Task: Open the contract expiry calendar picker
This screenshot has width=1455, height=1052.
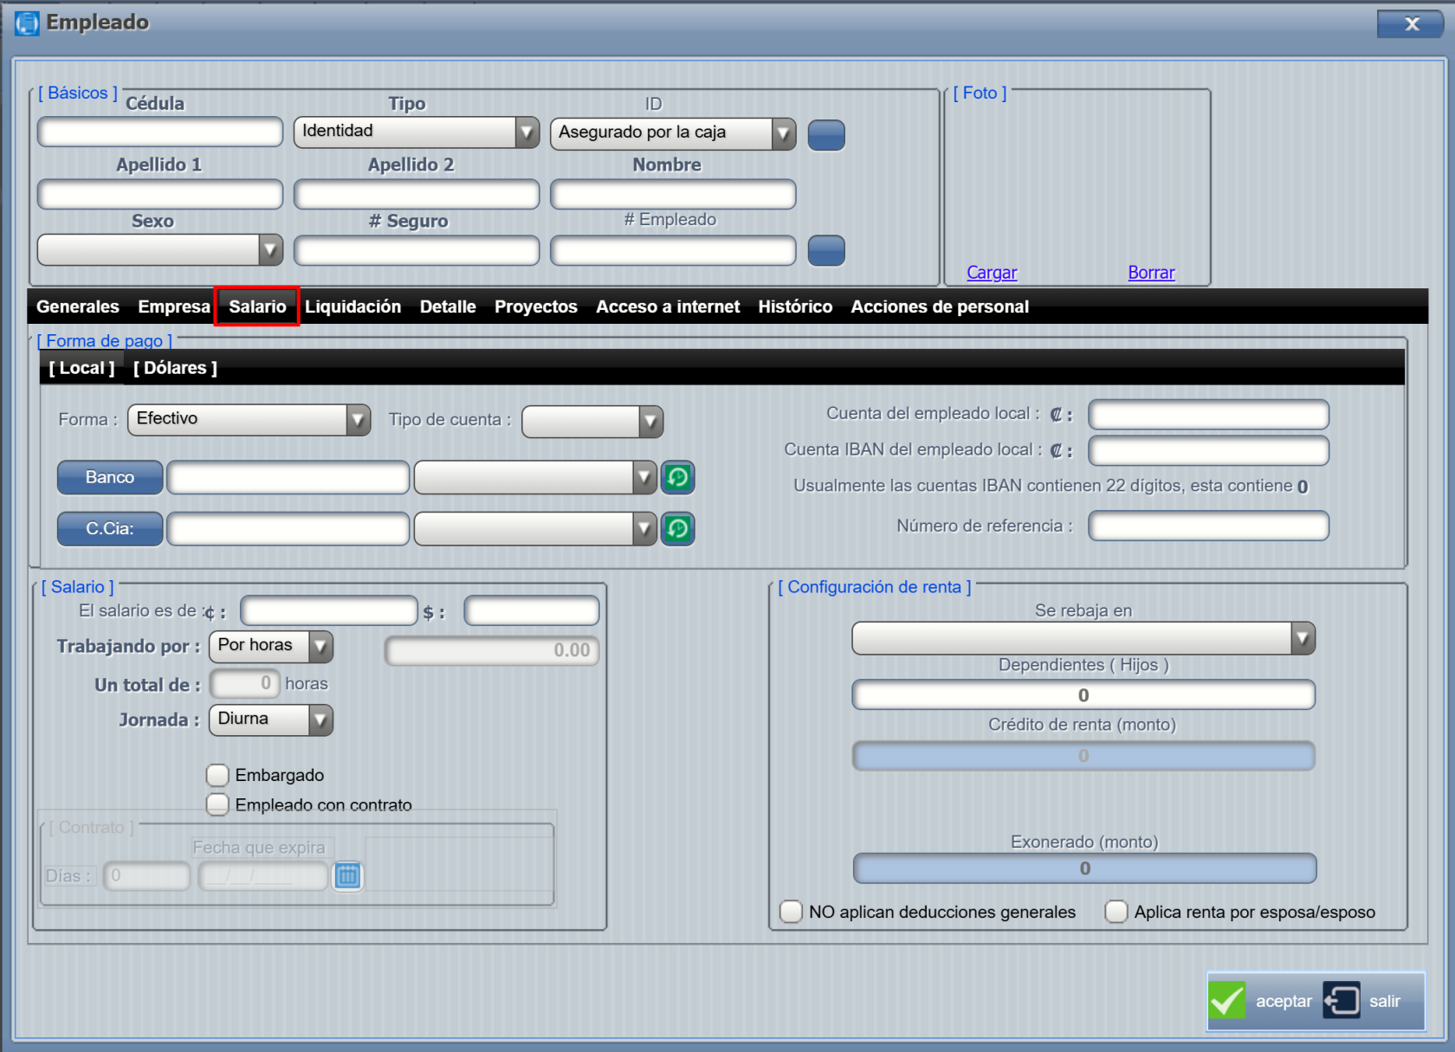Action: point(347,875)
